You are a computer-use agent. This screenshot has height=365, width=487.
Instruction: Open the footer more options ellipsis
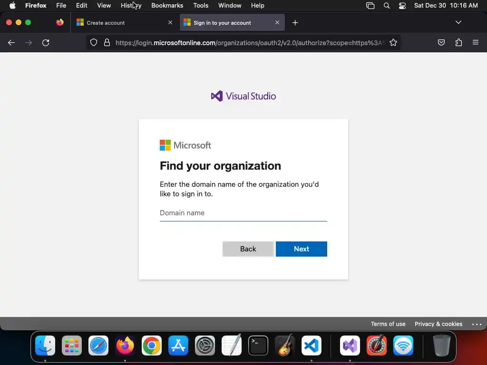(x=477, y=324)
